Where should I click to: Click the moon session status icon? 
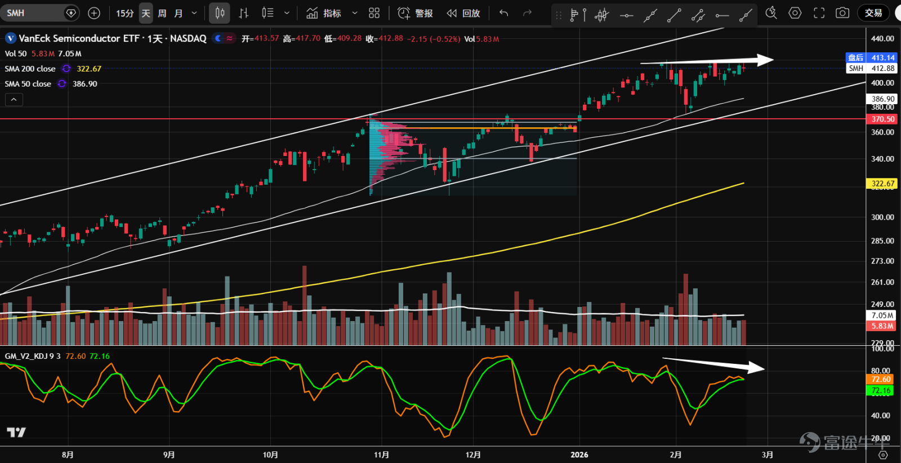pos(218,38)
